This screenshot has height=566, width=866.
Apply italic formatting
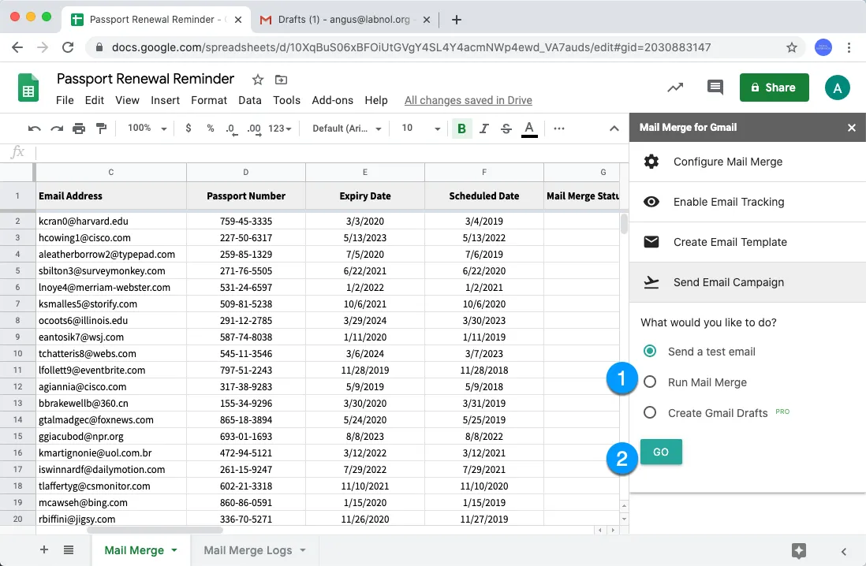(x=484, y=128)
